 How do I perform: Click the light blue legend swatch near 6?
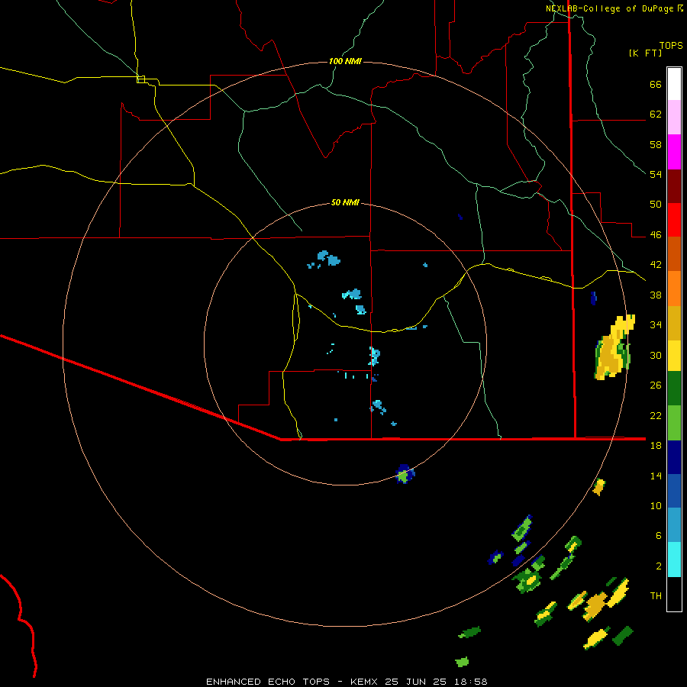674,525
